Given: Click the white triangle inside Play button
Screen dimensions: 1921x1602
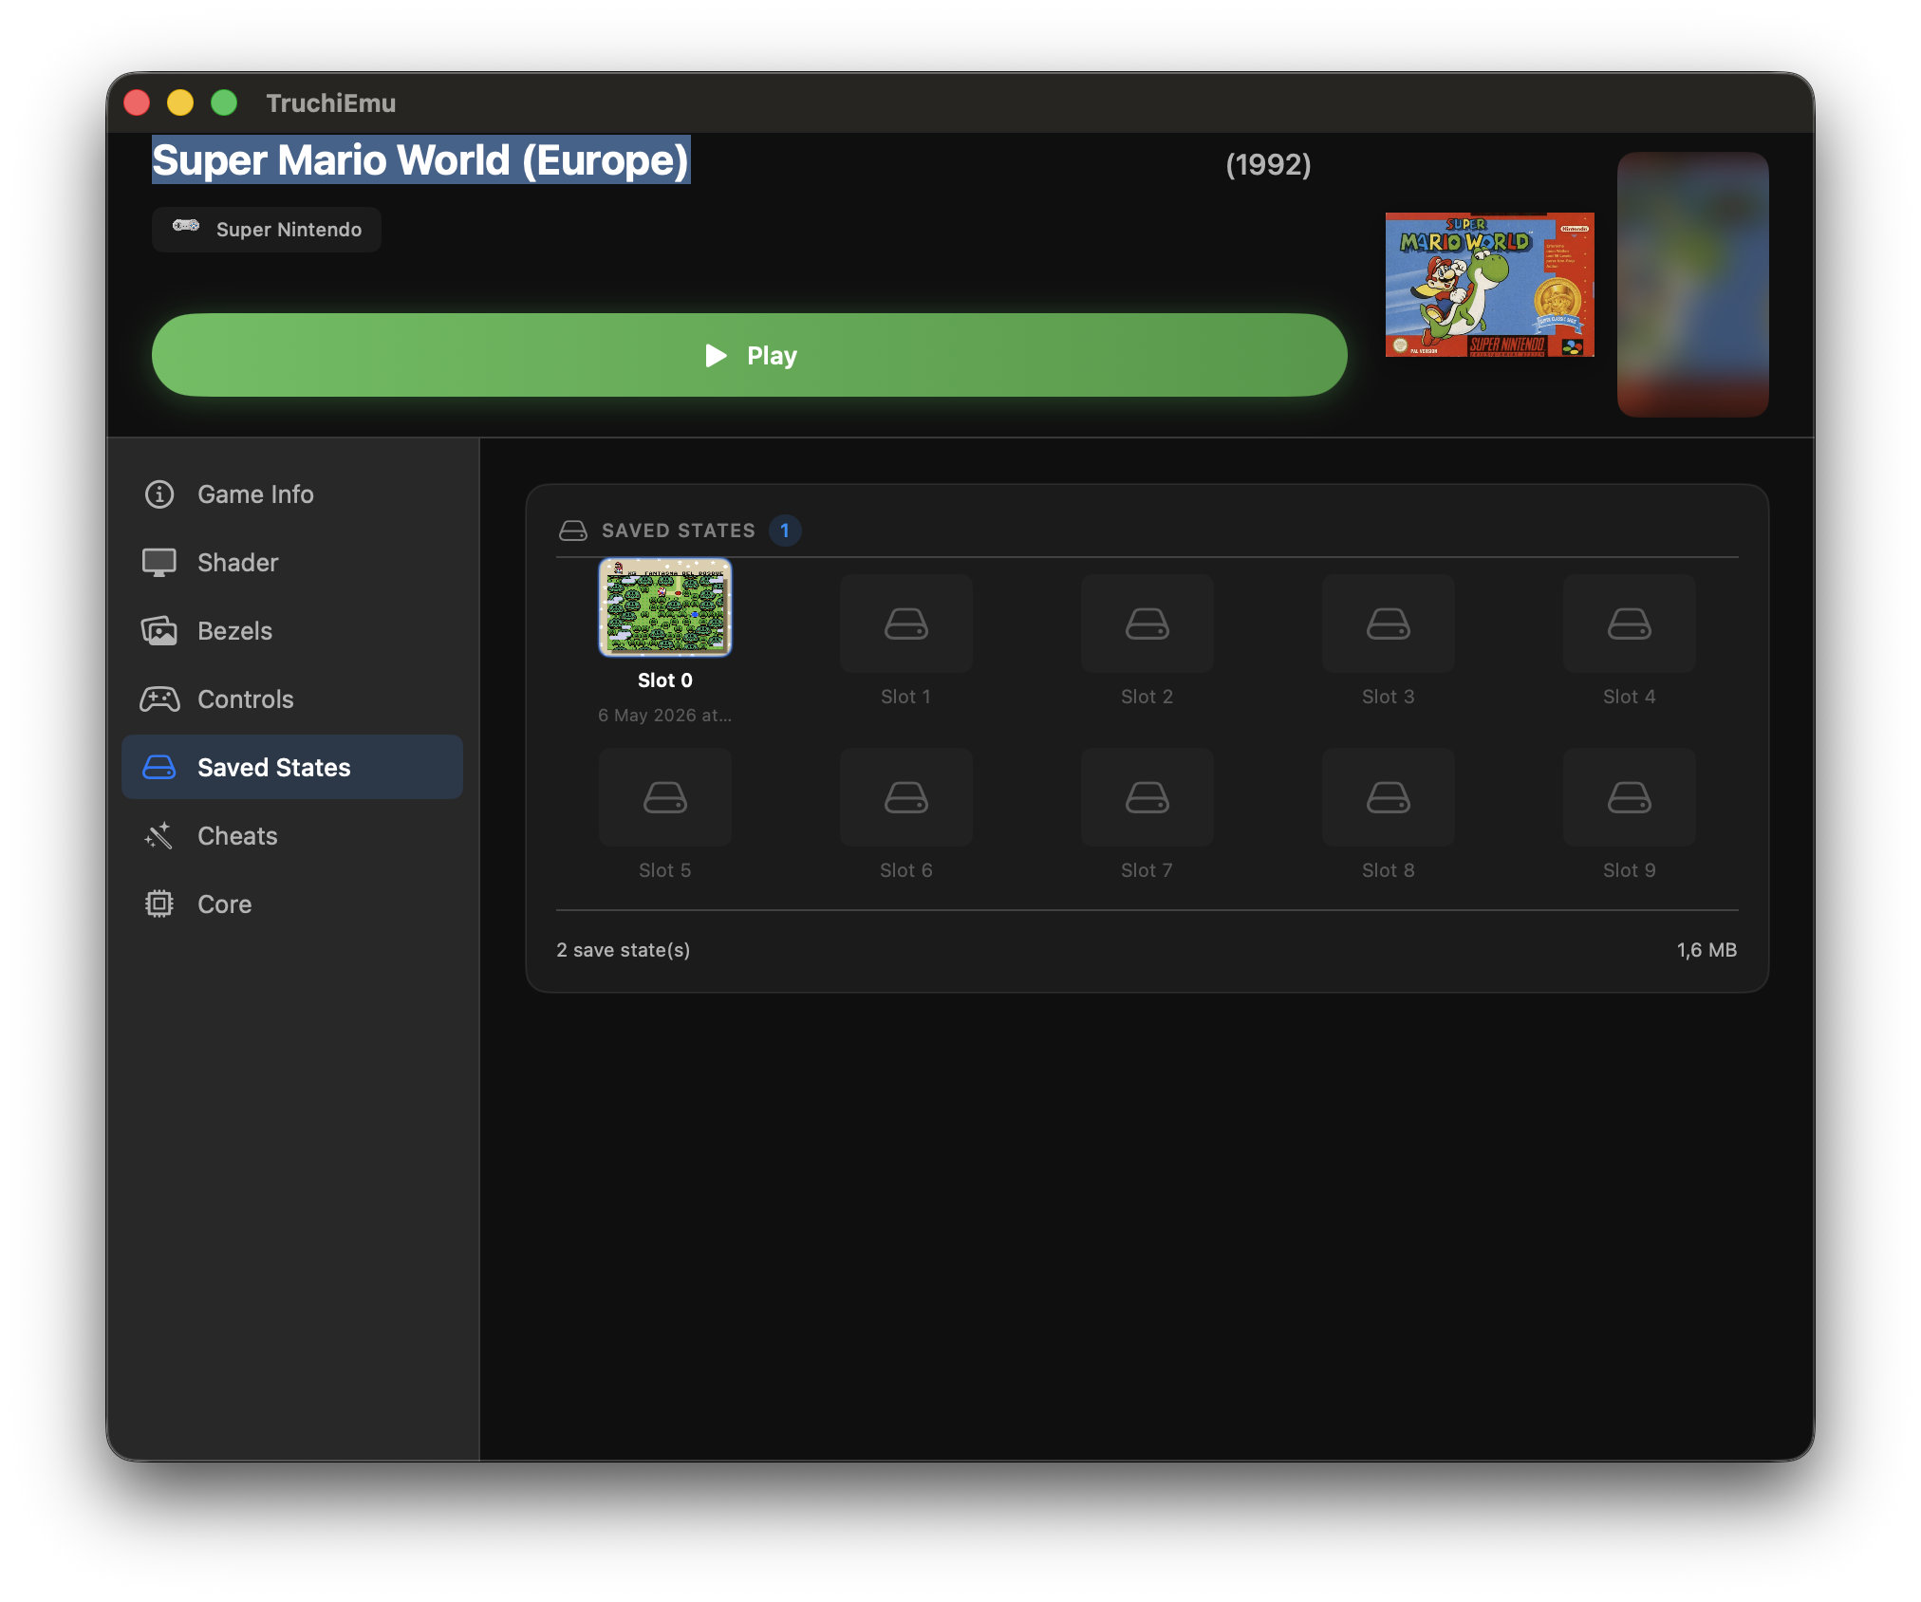Looking at the screenshot, I should coord(717,356).
